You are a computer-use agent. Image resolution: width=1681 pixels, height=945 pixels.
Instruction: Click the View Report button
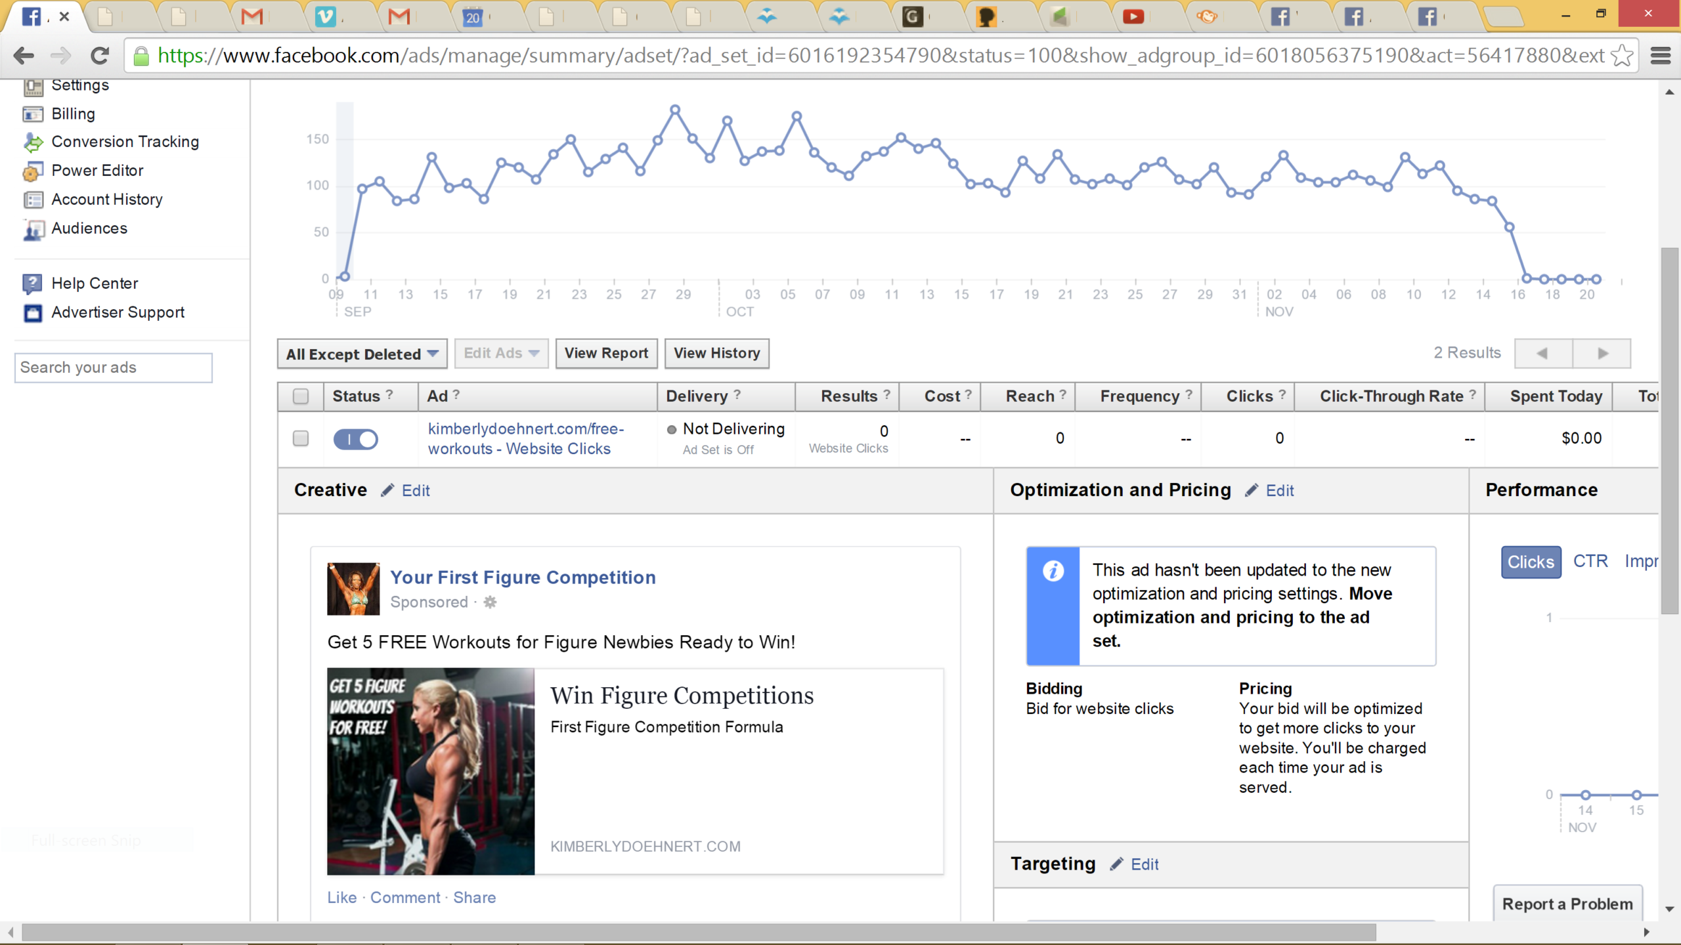(x=606, y=354)
